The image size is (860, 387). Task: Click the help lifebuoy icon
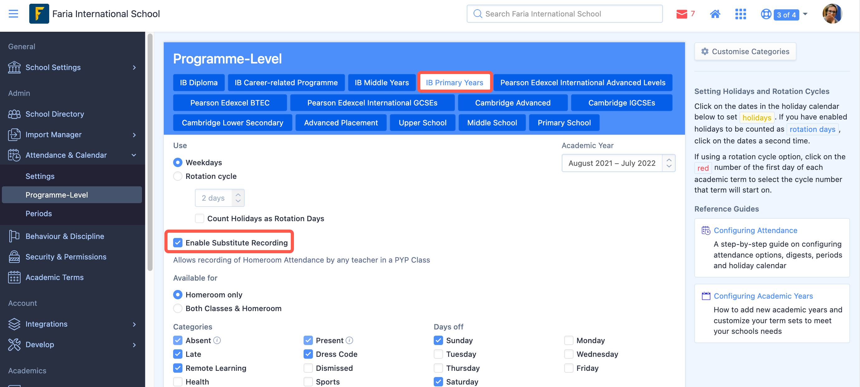coord(766,14)
